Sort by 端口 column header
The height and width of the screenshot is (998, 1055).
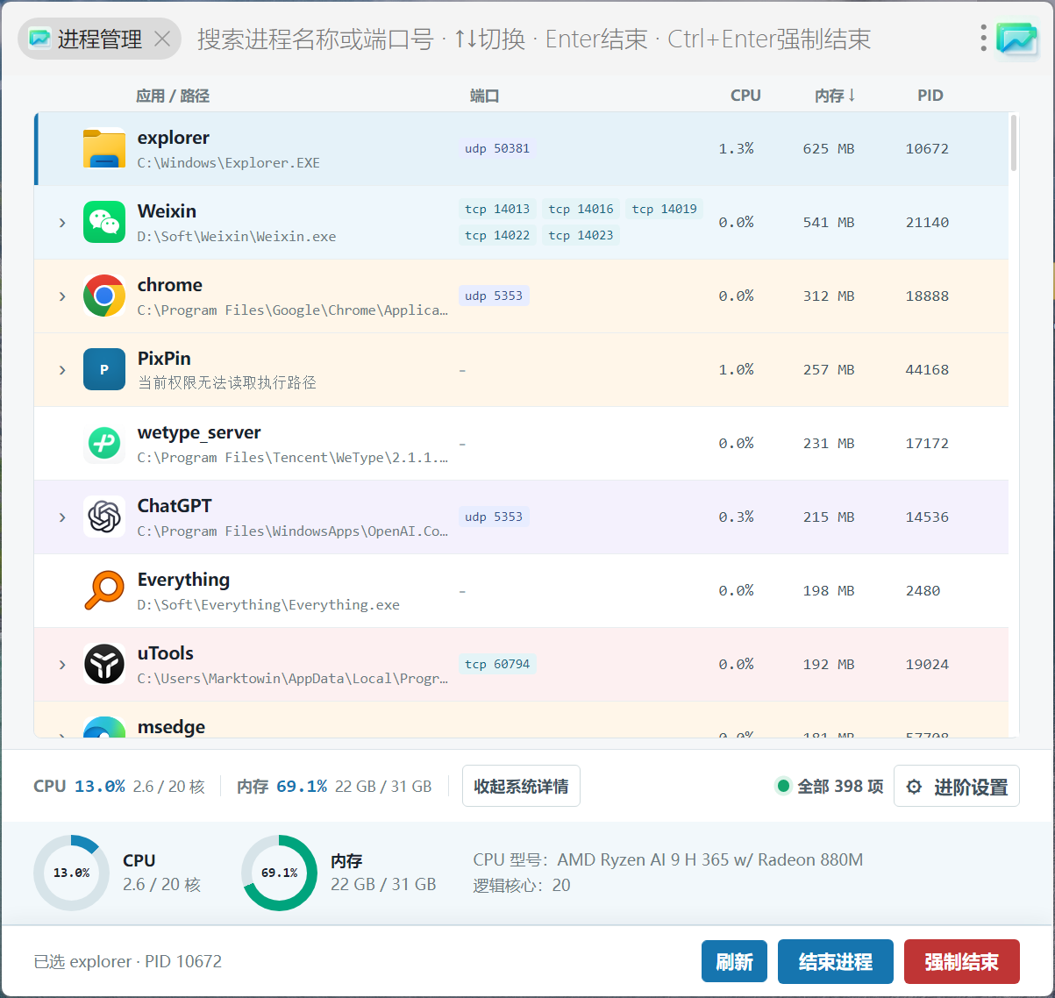[484, 96]
